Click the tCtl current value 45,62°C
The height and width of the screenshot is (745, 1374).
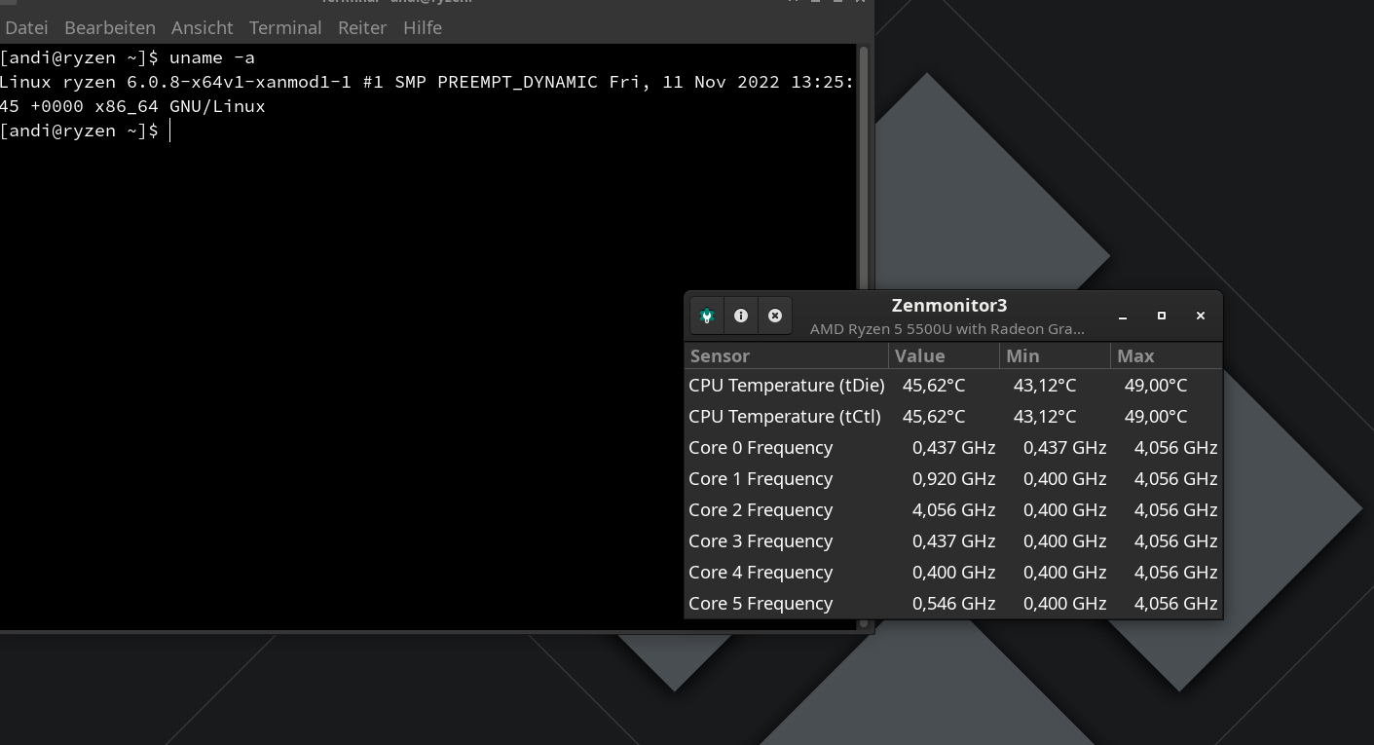click(934, 417)
